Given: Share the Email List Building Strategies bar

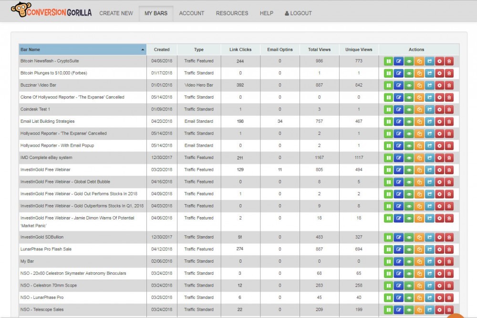Looking at the screenshot, I should tap(429, 122).
